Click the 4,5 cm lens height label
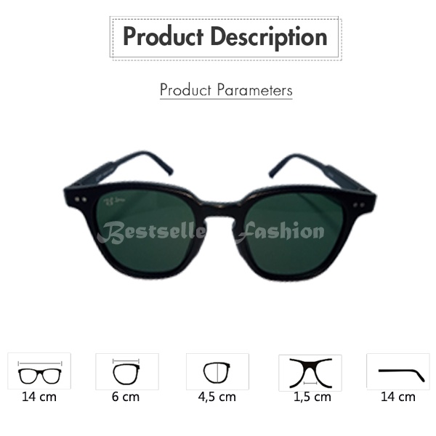This screenshot has width=436, height=436. (x=217, y=397)
